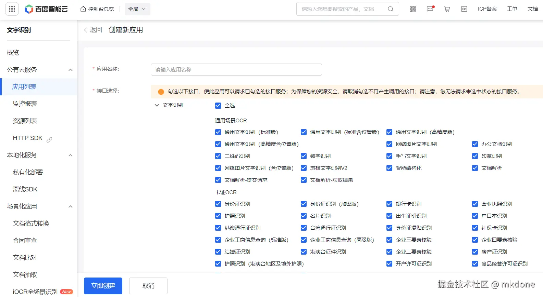Click the search magnifier icon

pyautogui.click(x=391, y=9)
